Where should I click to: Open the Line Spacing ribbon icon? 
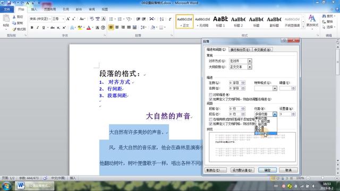point(143,27)
